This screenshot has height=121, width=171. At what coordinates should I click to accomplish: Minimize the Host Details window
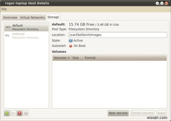[x=157, y=3]
